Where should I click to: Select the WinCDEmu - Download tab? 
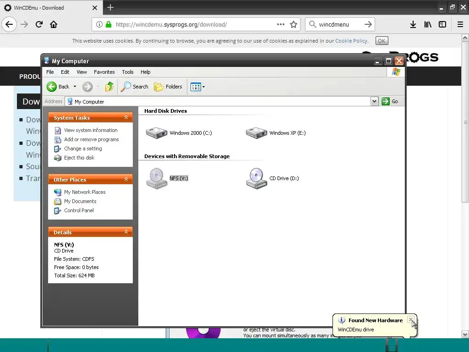(51, 8)
